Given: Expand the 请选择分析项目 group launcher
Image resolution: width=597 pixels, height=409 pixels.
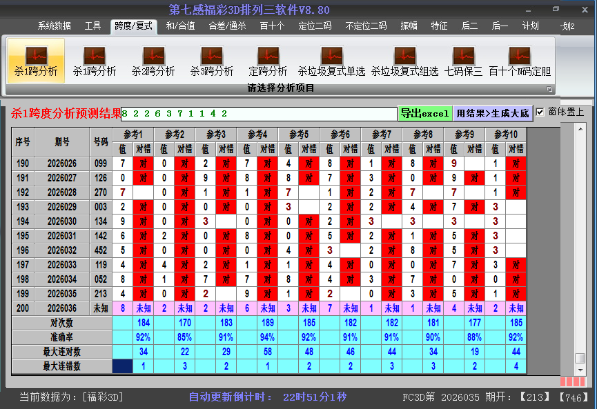Looking at the screenshot, I should [x=550, y=89].
